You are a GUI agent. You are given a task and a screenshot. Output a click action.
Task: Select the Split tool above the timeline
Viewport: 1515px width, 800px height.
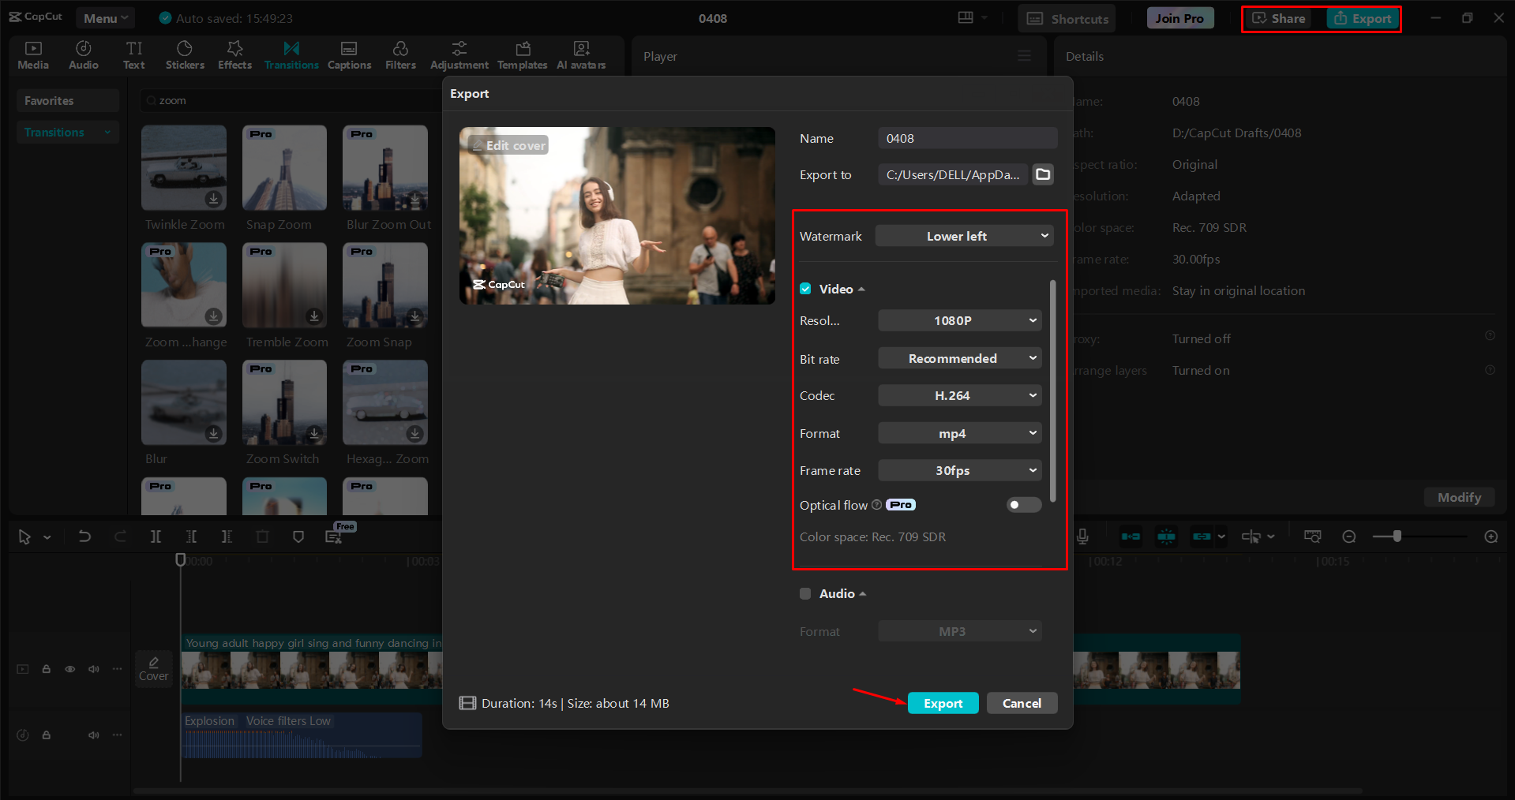click(x=156, y=536)
